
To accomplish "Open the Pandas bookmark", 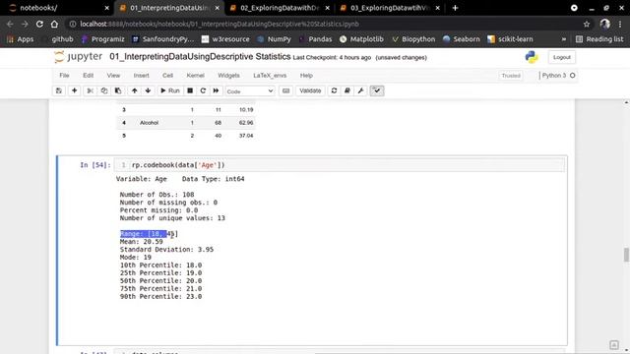I will coord(315,39).
